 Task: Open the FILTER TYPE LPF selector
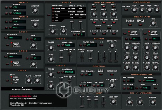click(91, 45)
